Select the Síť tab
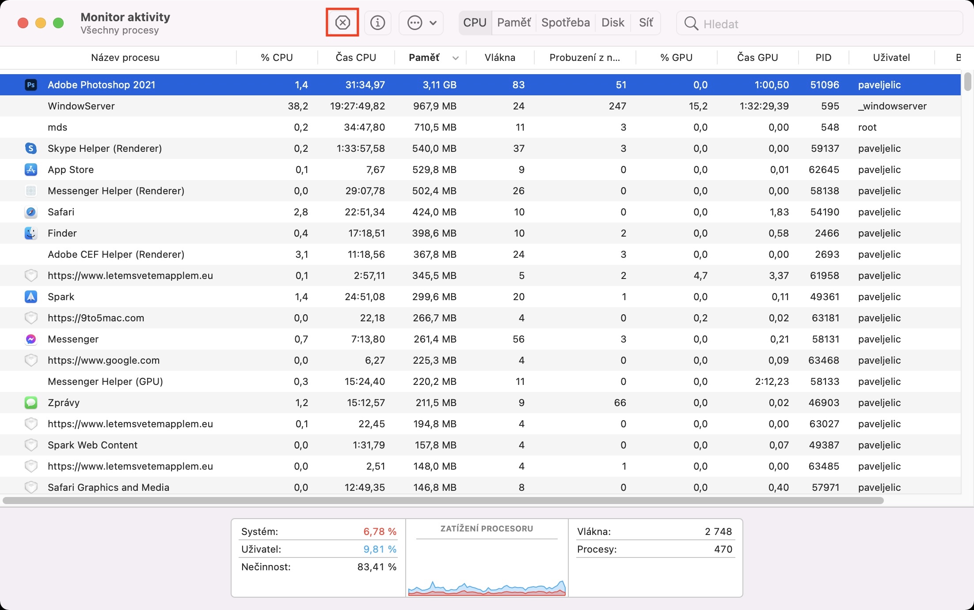The height and width of the screenshot is (610, 974). tap(646, 23)
